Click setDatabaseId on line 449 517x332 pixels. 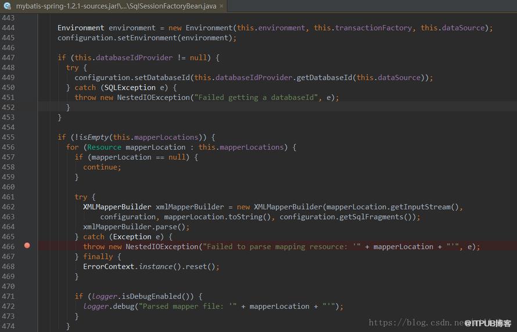(162, 78)
